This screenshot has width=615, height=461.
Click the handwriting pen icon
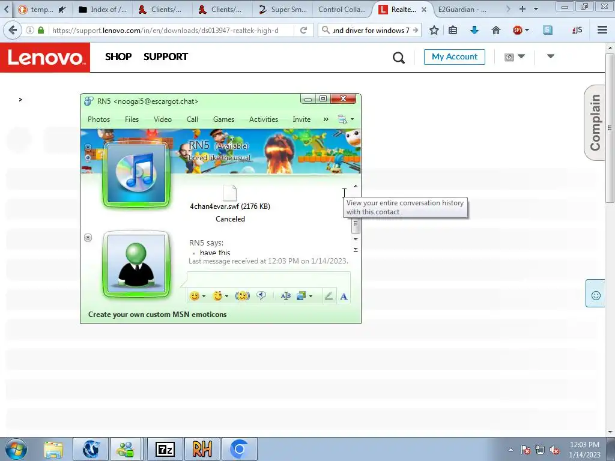pos(329,296)
